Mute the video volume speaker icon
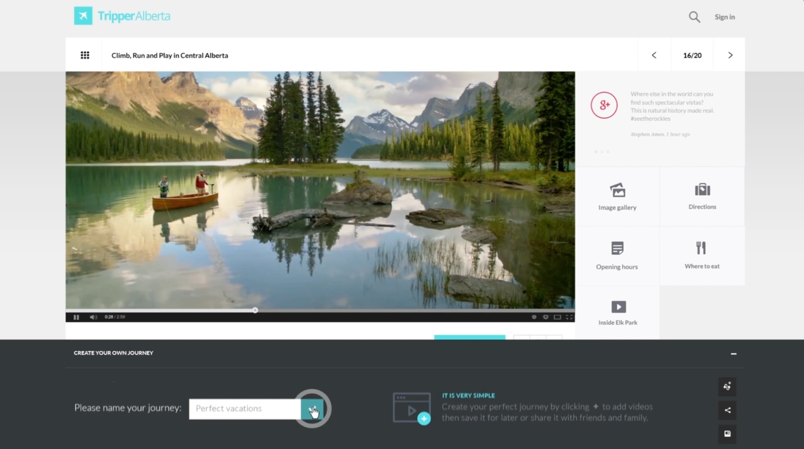 point(93,317)
